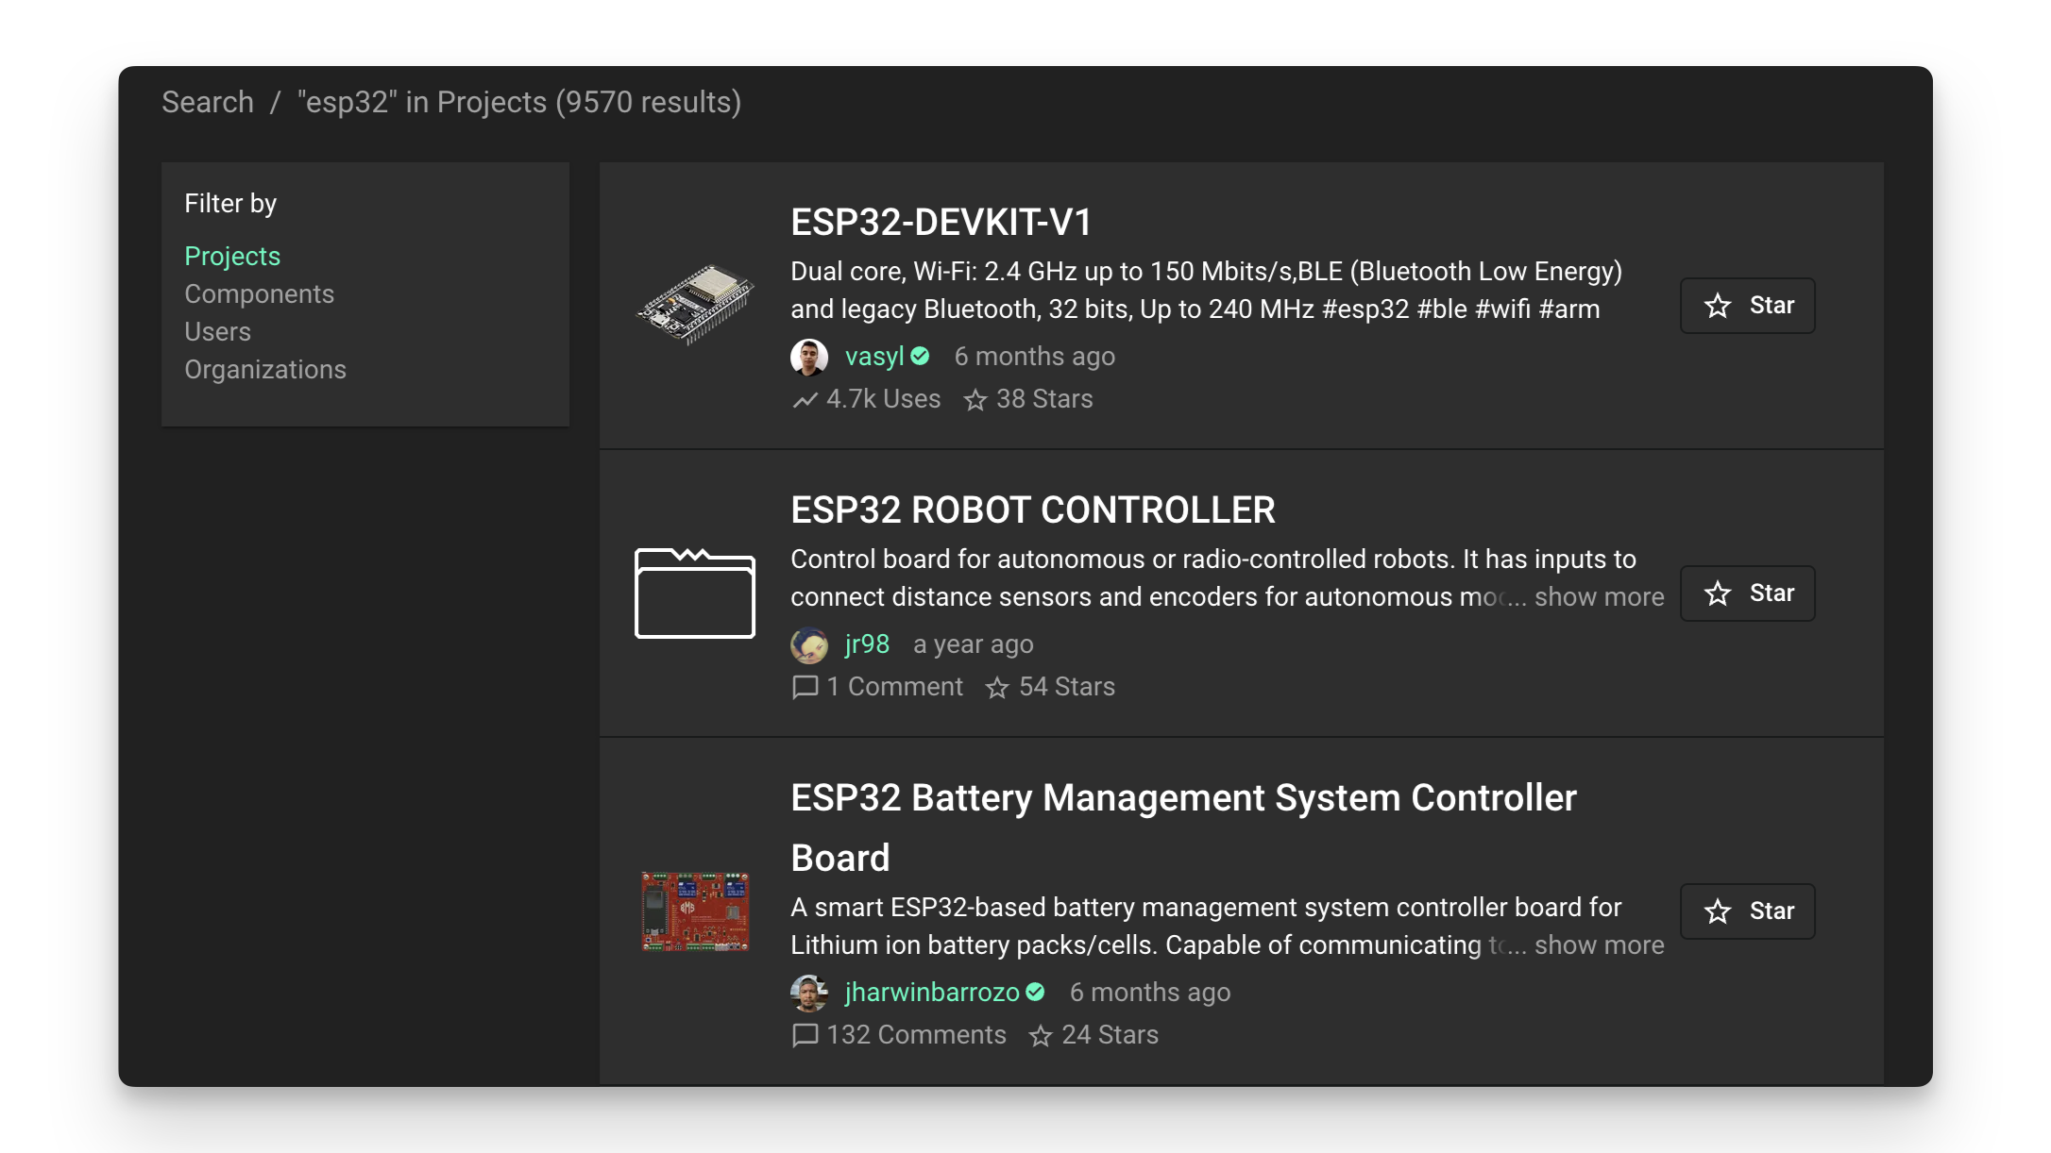Filter results by Users
2051x1153 pixels.
[x=217, y=332]
